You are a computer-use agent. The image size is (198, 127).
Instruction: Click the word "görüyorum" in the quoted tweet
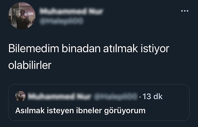(125, 111)
